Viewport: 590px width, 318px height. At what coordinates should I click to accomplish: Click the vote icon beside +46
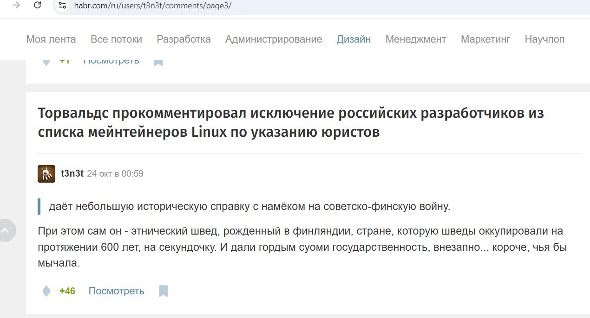tap(46, 291)
